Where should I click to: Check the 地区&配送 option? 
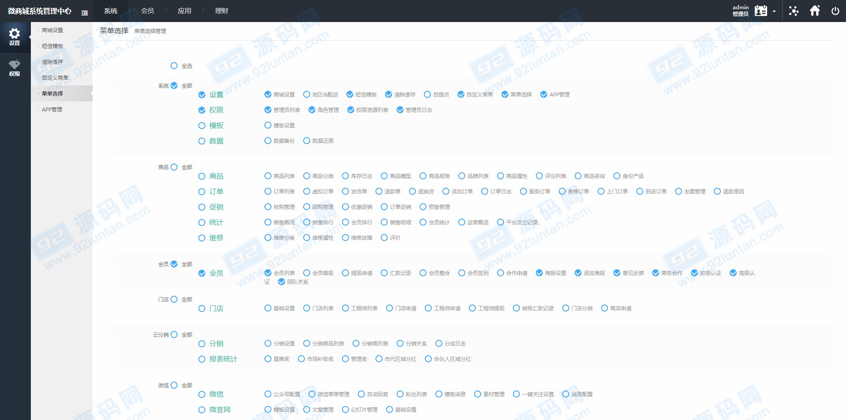307,95
